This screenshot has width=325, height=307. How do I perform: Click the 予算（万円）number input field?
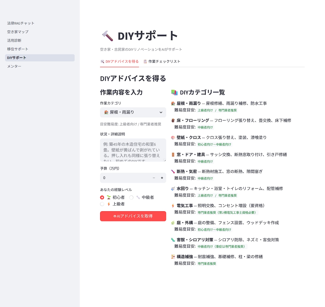pos(125,178)
